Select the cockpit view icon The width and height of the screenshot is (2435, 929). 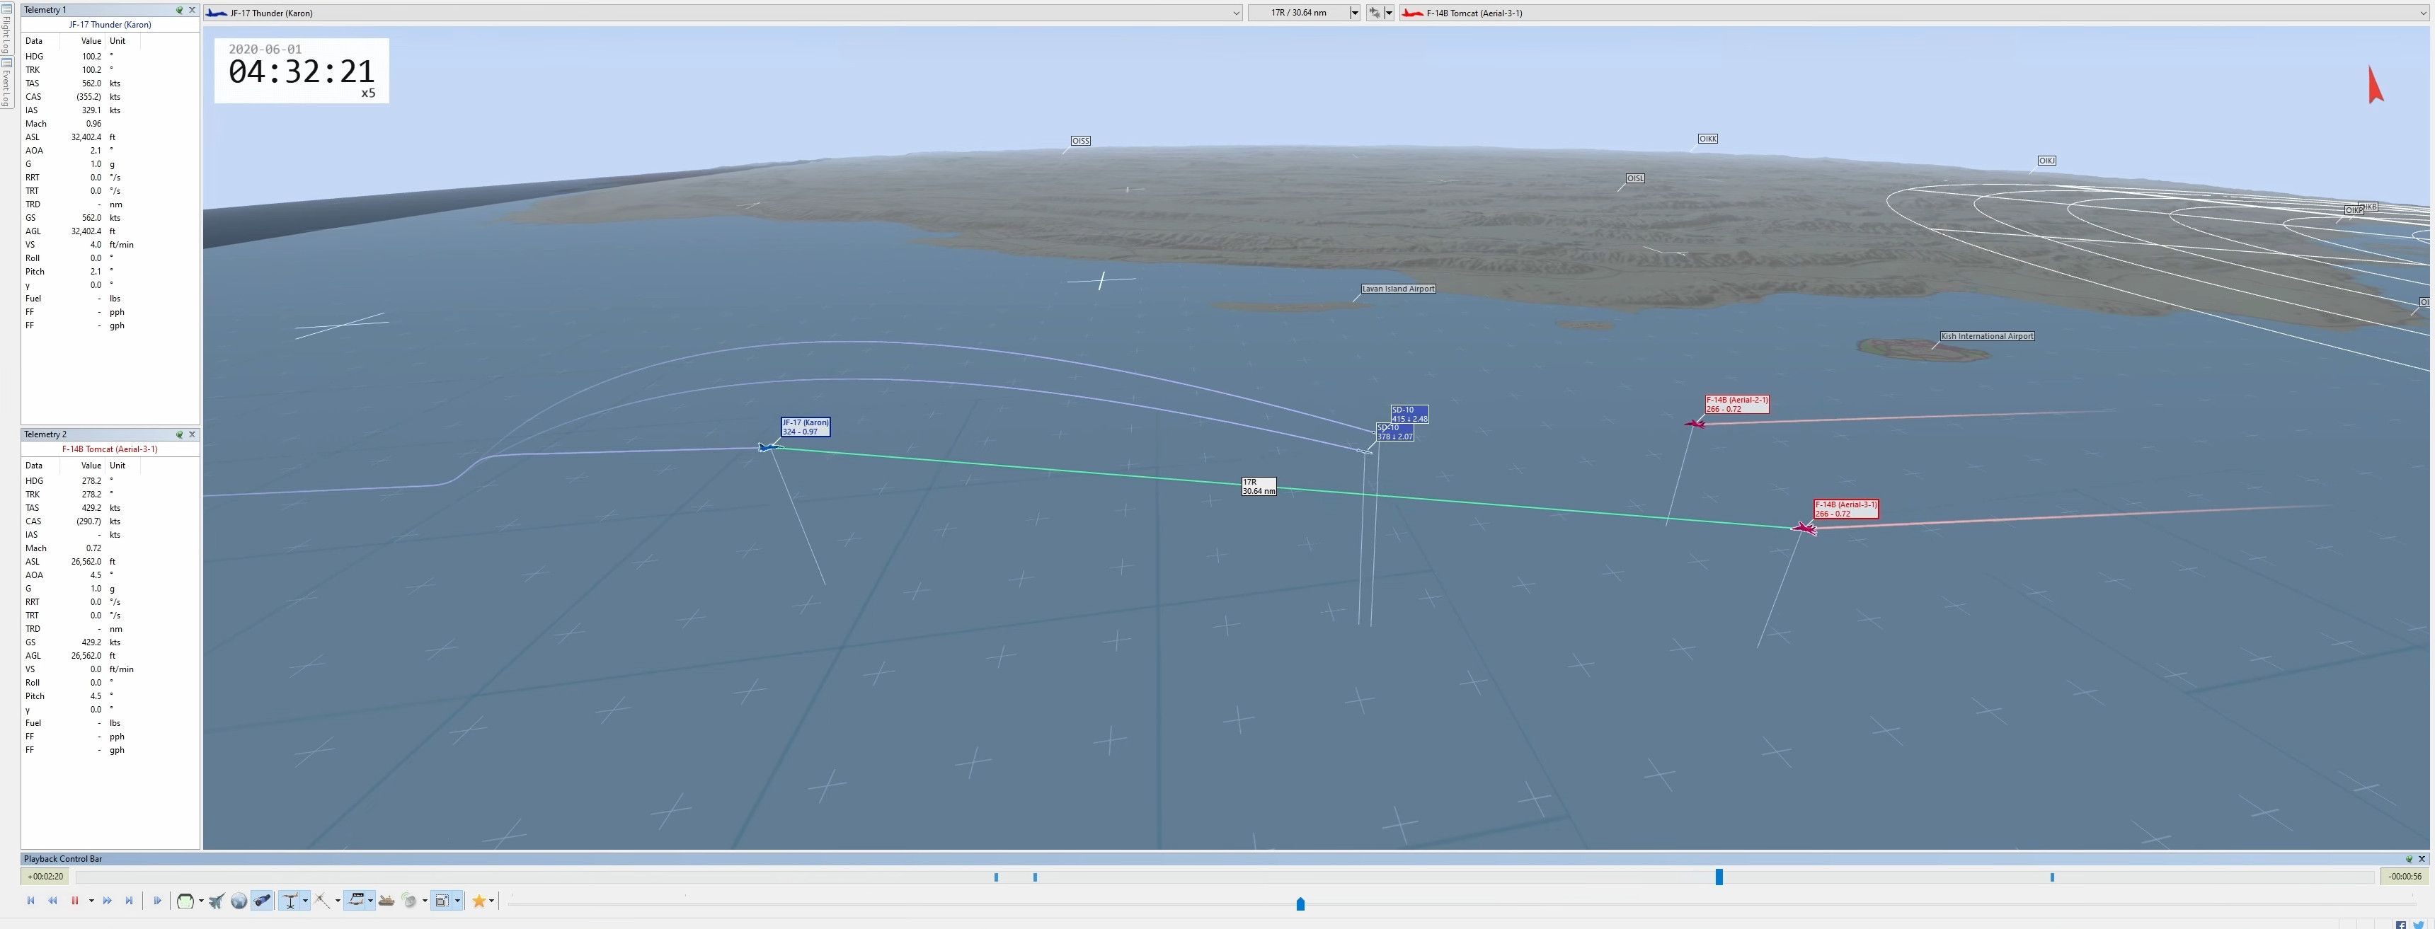(185, 901)
